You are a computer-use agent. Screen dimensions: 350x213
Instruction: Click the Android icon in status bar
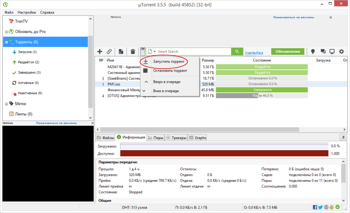pos(332,207)
